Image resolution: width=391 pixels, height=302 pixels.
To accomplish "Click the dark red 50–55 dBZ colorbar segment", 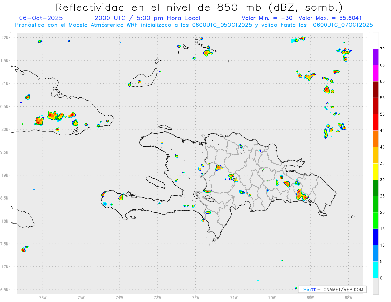I will click(376, 106).
